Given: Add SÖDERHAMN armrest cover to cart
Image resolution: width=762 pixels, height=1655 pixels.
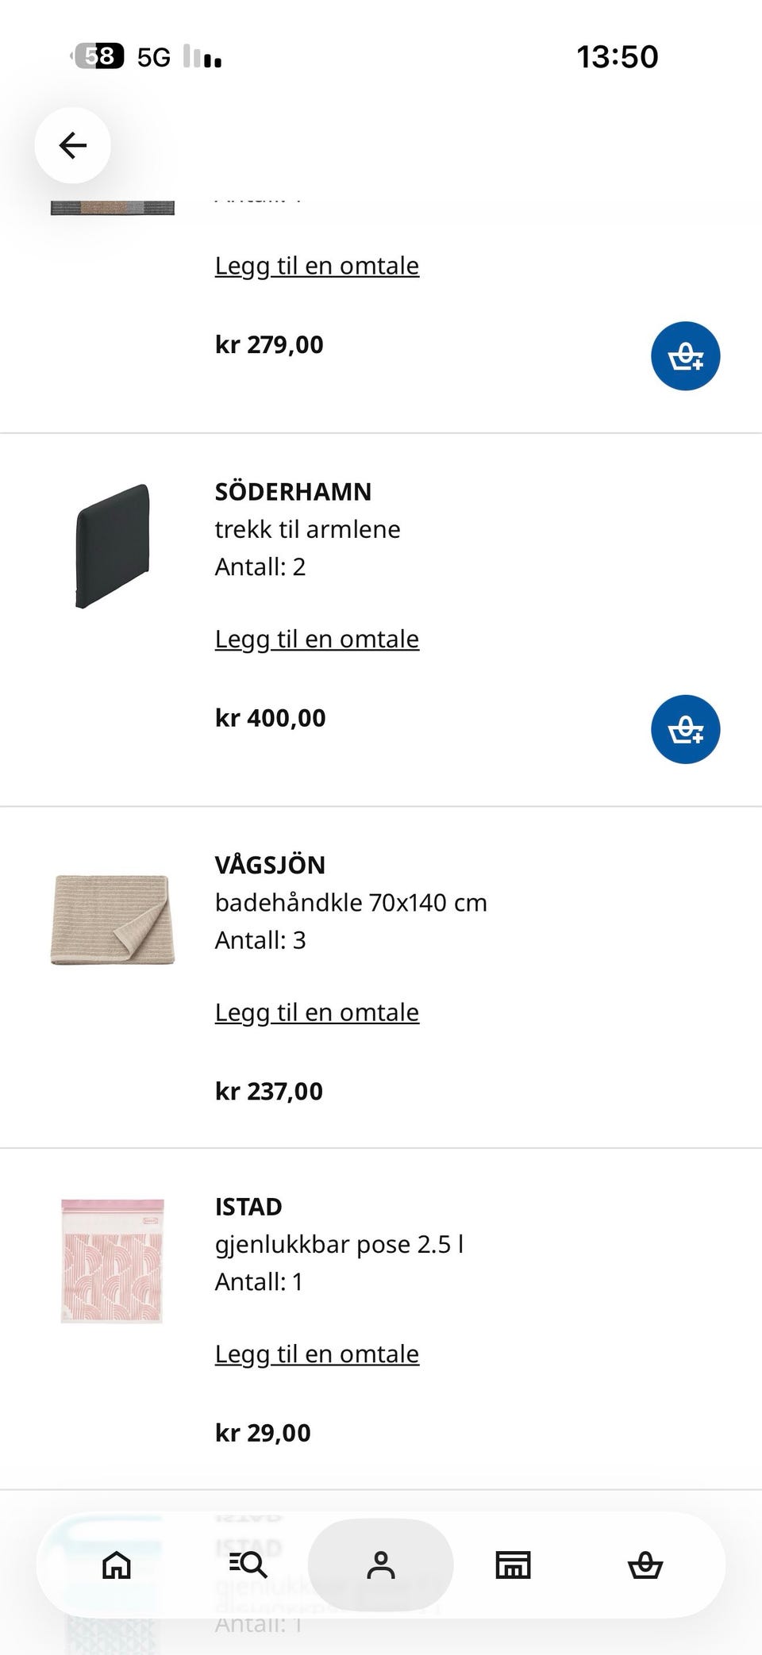Looking at the screenshot, I should coord(685,729).
